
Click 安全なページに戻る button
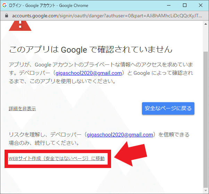(168, 108)
